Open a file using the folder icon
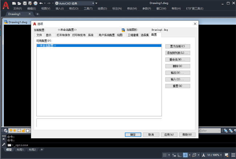 pos(19,3)
